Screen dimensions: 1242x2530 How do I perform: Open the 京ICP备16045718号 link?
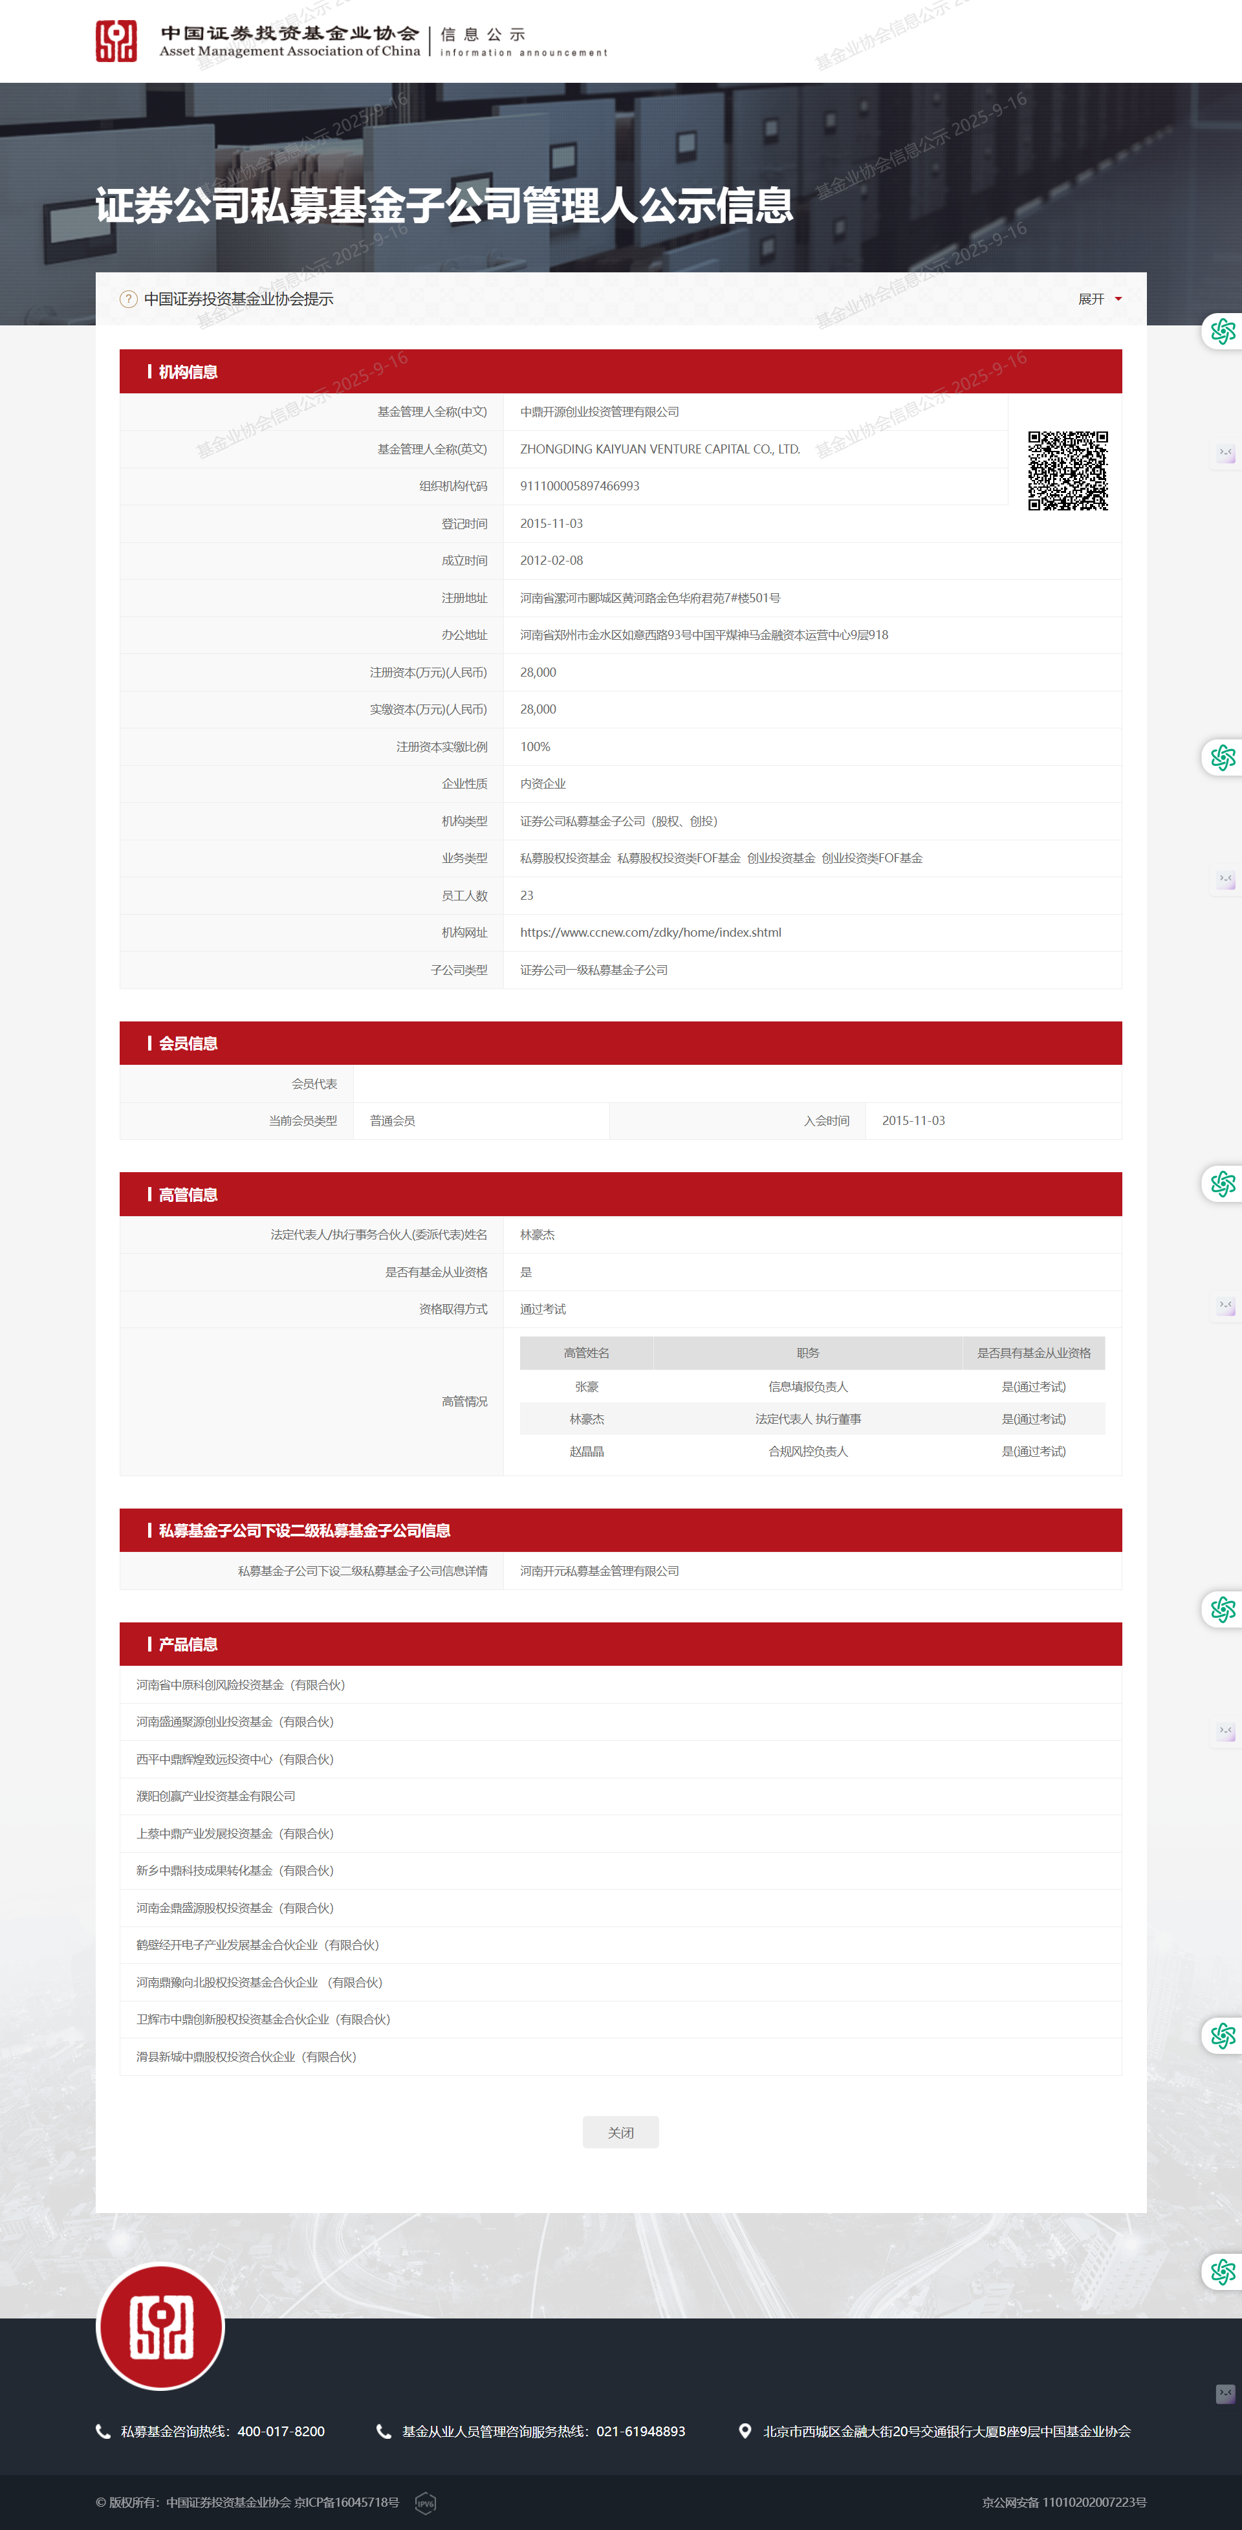coord(347,2502)
